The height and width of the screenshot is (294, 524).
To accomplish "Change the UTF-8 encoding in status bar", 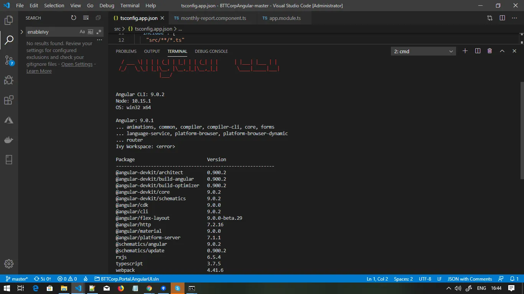I will (425, 279).
